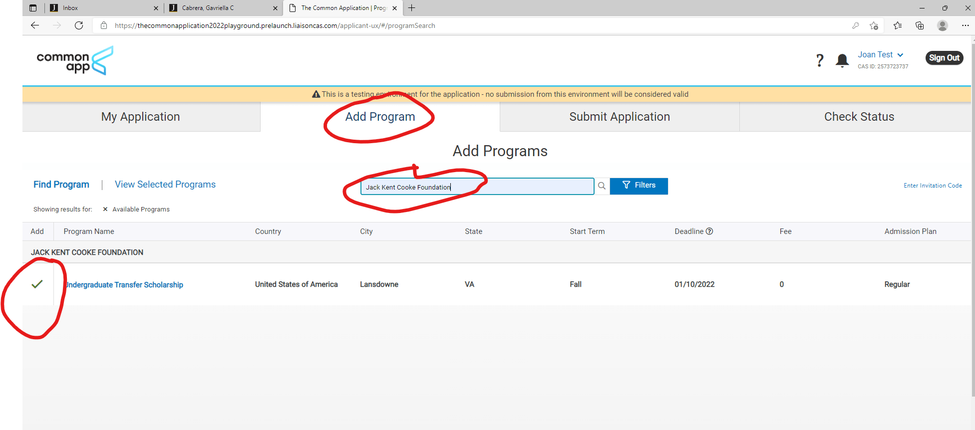Close The Common Application tab
Image resolution: width=975 pixels, height=430 pixels.
[394, 8]
